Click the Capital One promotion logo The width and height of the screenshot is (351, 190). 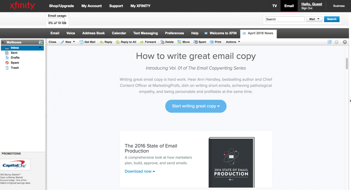[x=15, y=165]
